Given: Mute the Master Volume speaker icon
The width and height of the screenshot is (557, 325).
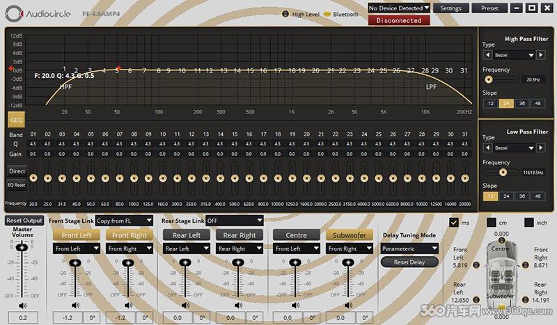Looking at the screenshot, I should [23, 306].
